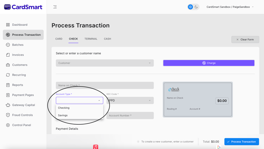Image resolution: width=264 pixels, height=149 pixels.
Task: Click the blue Process Transaction button
Action: click(x=242, y=142)
